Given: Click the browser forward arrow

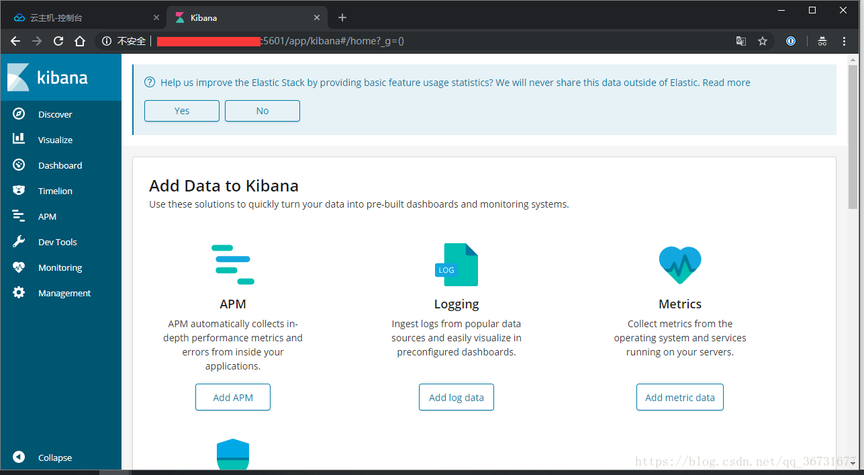Looking at the screenshot, I should (x=37, y=41).
